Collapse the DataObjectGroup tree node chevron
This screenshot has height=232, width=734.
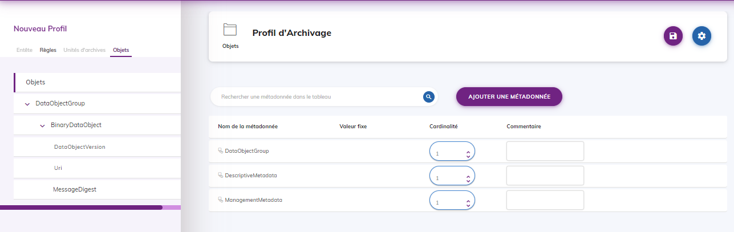coord(27,104)
